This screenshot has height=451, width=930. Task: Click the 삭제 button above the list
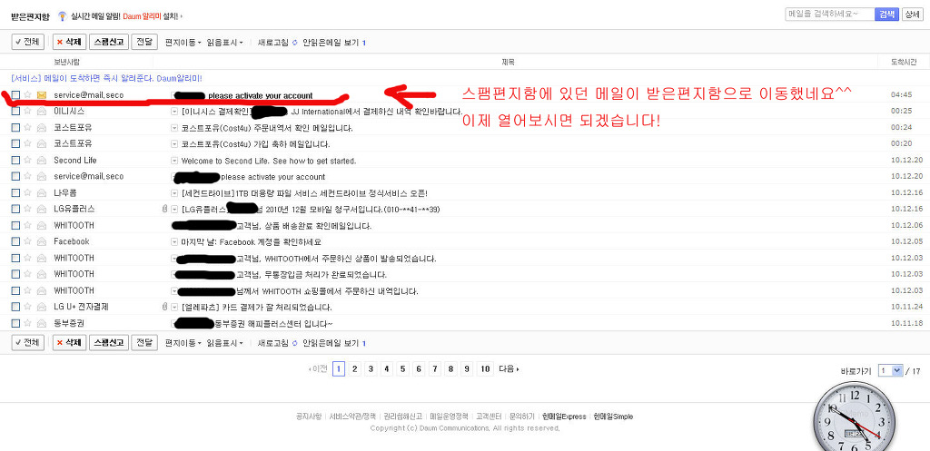69,42
